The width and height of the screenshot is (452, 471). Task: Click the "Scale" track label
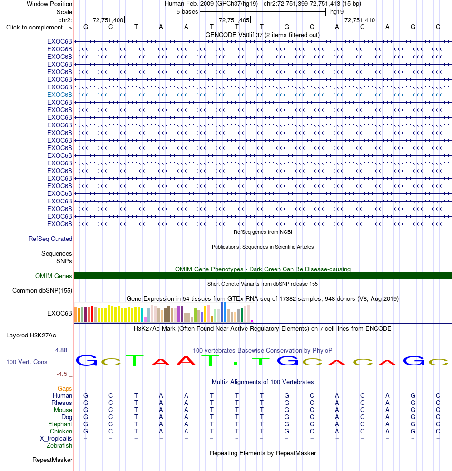pyautogui.click(x=64, y=12)
